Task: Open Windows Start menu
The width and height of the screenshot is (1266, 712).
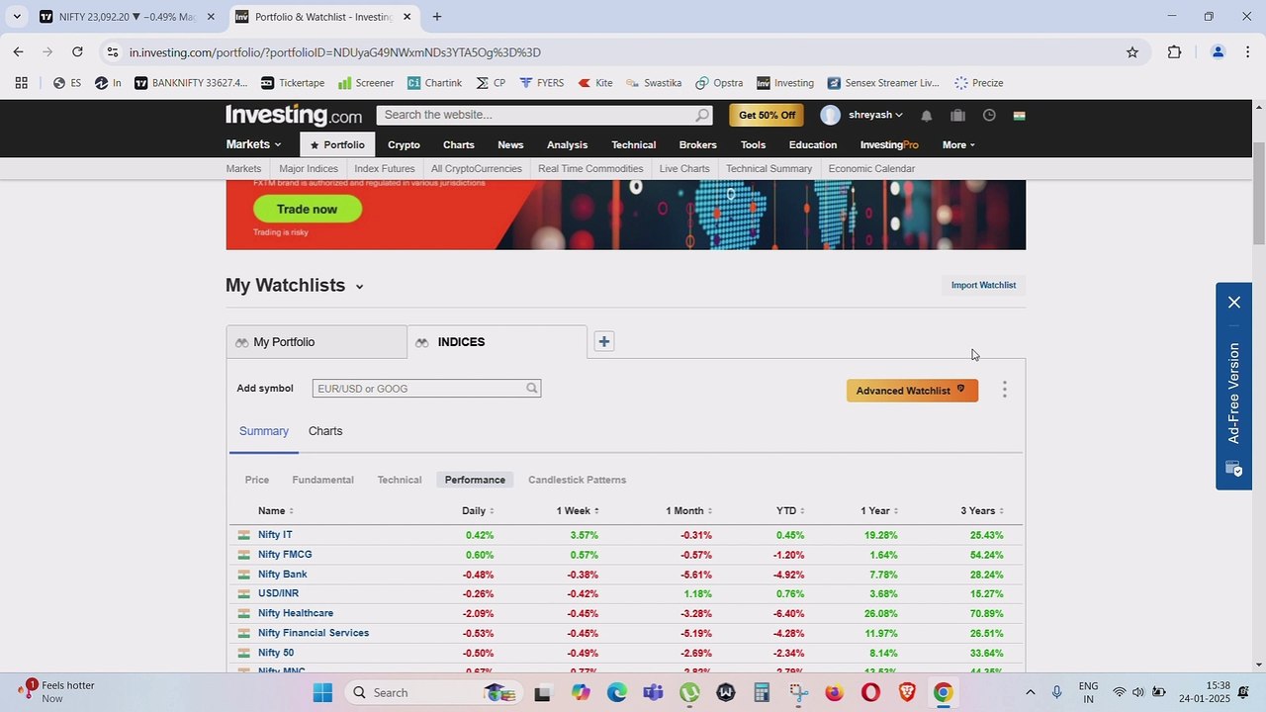Action: coord(322,692)
